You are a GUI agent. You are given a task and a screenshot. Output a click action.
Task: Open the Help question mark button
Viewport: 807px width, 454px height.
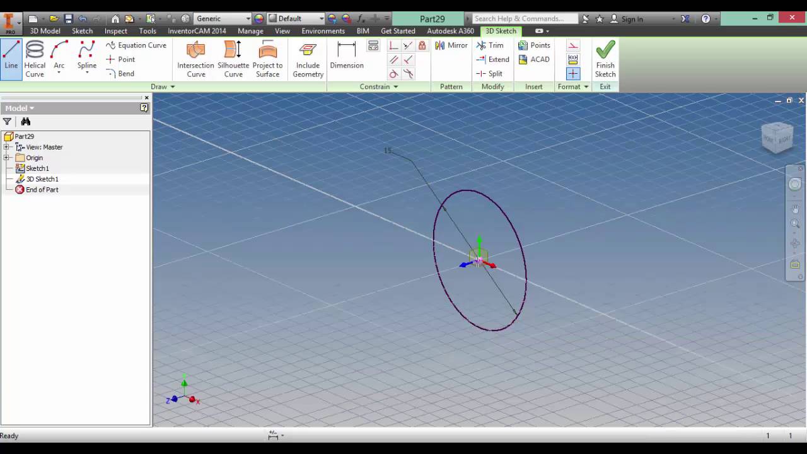click(x=705, y=19)
